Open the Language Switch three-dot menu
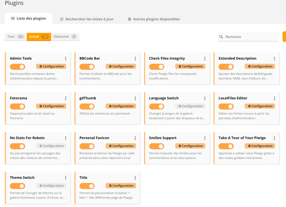This screenshot has height=207, width=286. 205,98
